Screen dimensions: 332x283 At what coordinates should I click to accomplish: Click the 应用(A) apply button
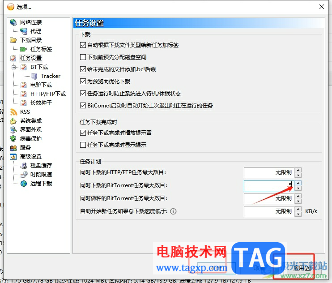tap(302, 268)
